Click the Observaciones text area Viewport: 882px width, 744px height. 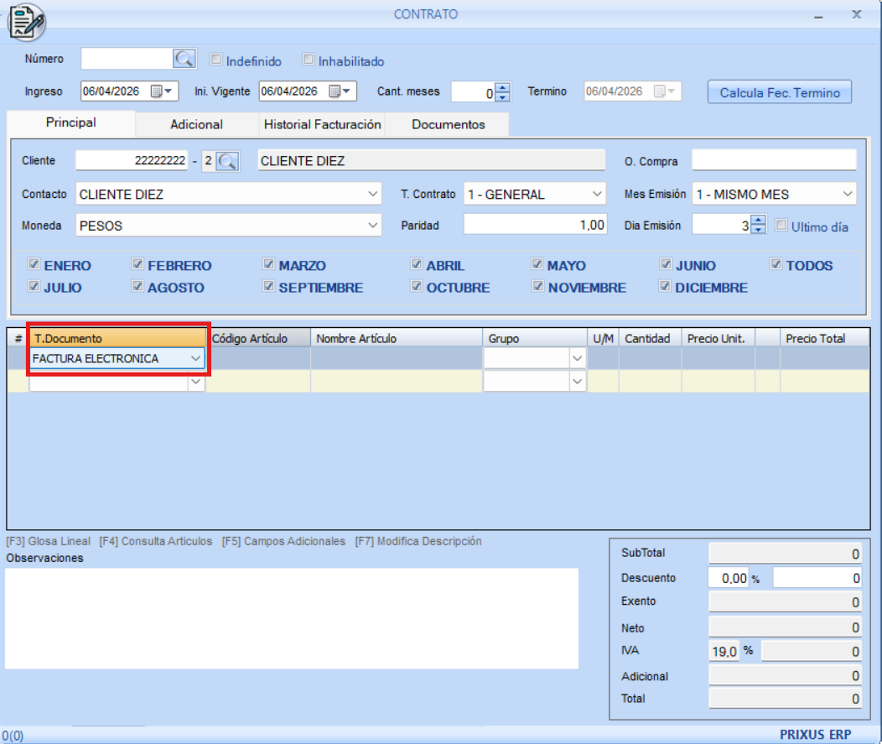tap(291, 617)
